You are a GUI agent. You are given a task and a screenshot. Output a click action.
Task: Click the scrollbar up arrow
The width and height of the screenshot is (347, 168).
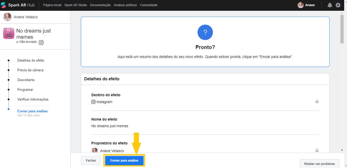click(x=342, y=13)
